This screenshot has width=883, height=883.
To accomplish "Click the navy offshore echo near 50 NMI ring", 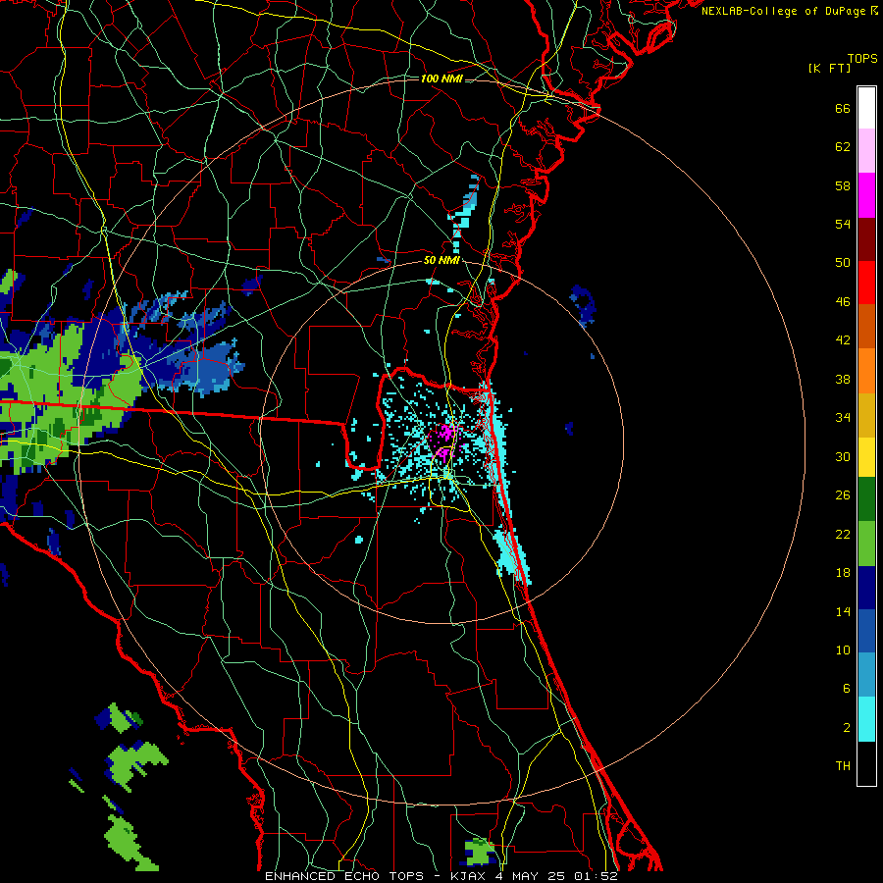I will click(583, 305).
